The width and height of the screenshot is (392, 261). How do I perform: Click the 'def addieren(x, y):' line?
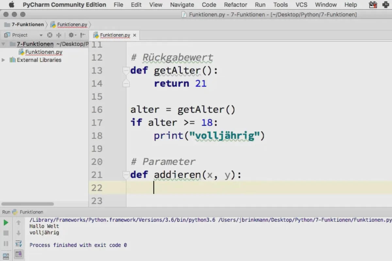186,175
